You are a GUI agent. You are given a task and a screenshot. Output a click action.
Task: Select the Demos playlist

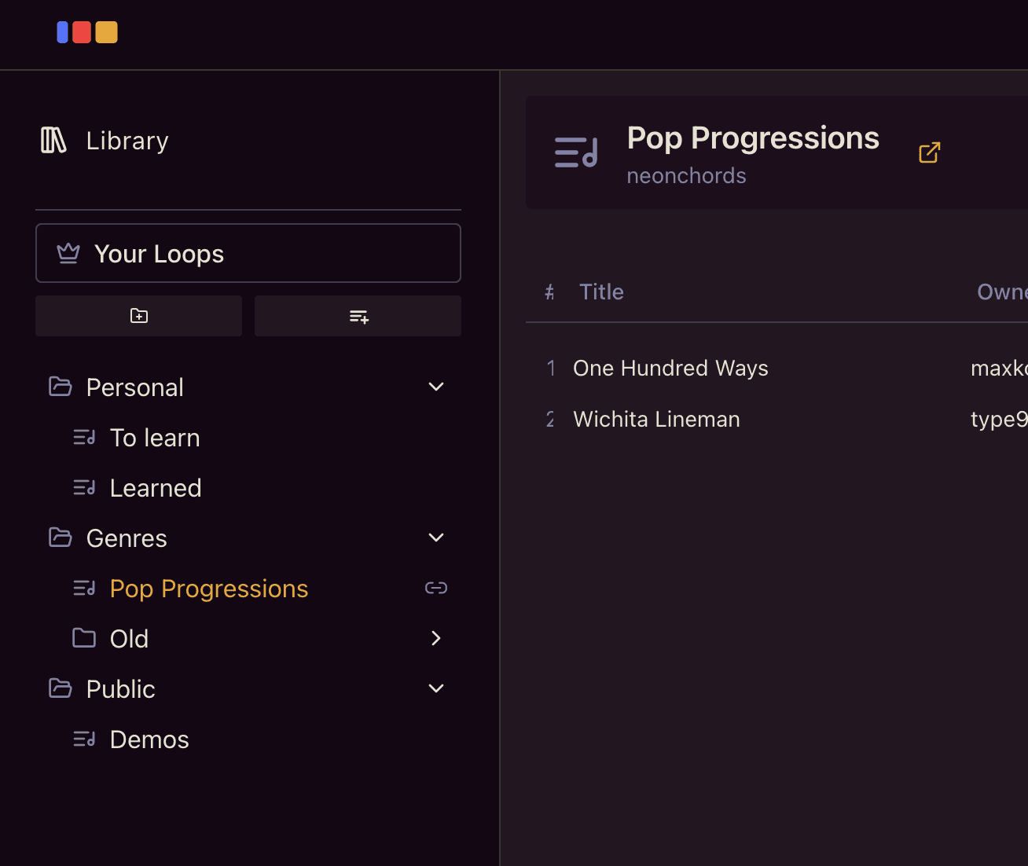pos(149,739)
